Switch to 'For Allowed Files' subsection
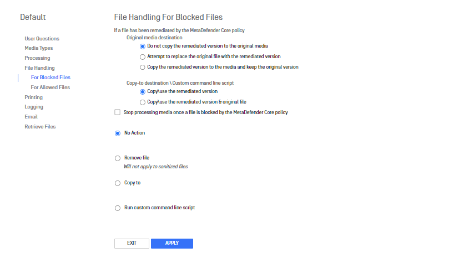454x258 pixels. click(x=51, y=87)
